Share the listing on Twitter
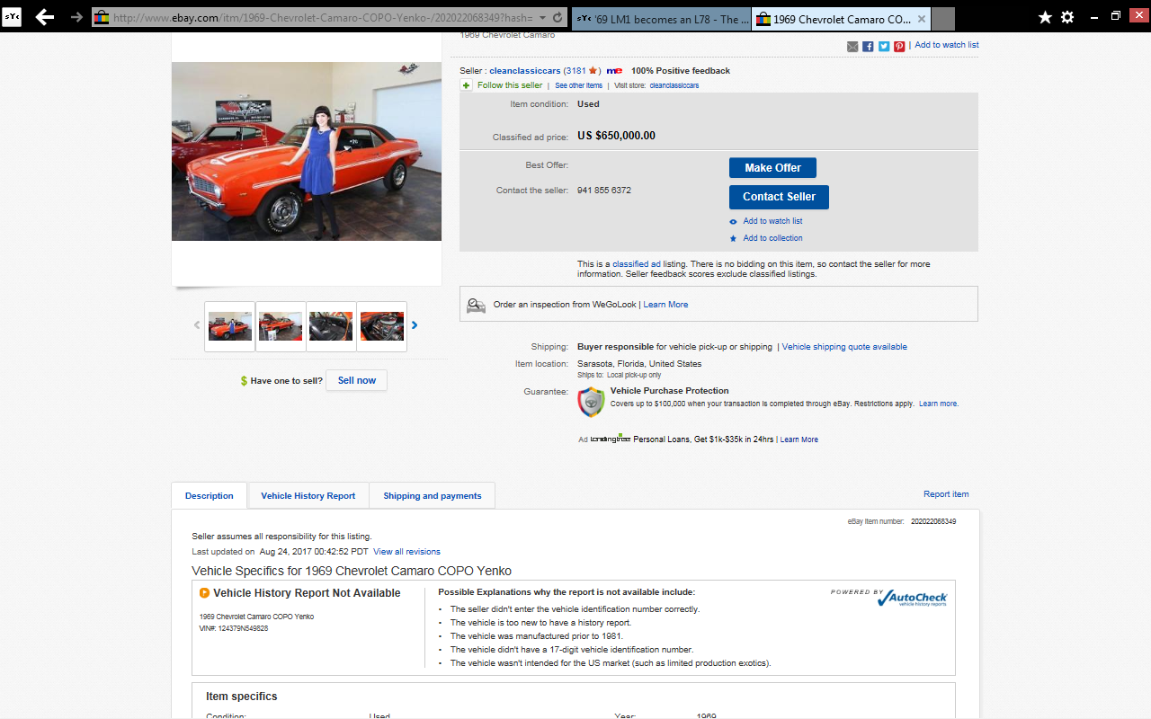 tap(884, 47)
